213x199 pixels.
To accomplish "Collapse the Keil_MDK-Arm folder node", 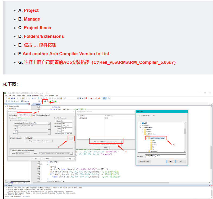I will [143, 134].
